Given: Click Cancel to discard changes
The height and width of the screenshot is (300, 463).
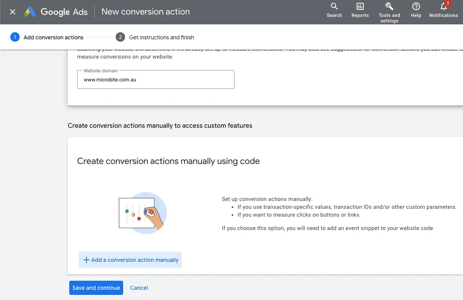Looking at the screenshot, I should 139,287.
